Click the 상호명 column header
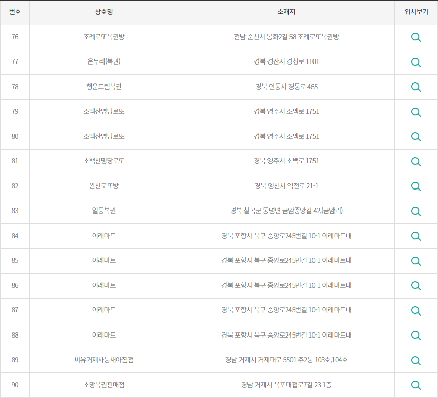 coord(103,12)
